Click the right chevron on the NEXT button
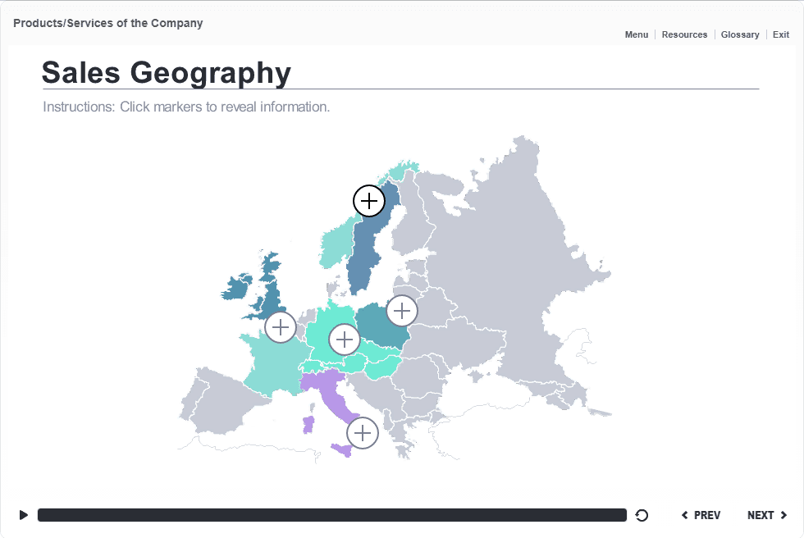Image resolution: width=804 pixels, height=538 pixels. click(x=784, y=515)
